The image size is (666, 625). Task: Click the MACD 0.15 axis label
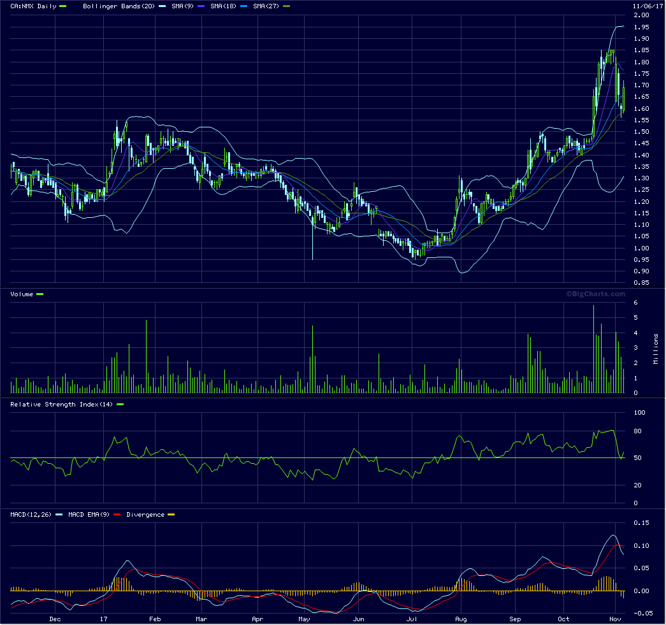[641, 522]
